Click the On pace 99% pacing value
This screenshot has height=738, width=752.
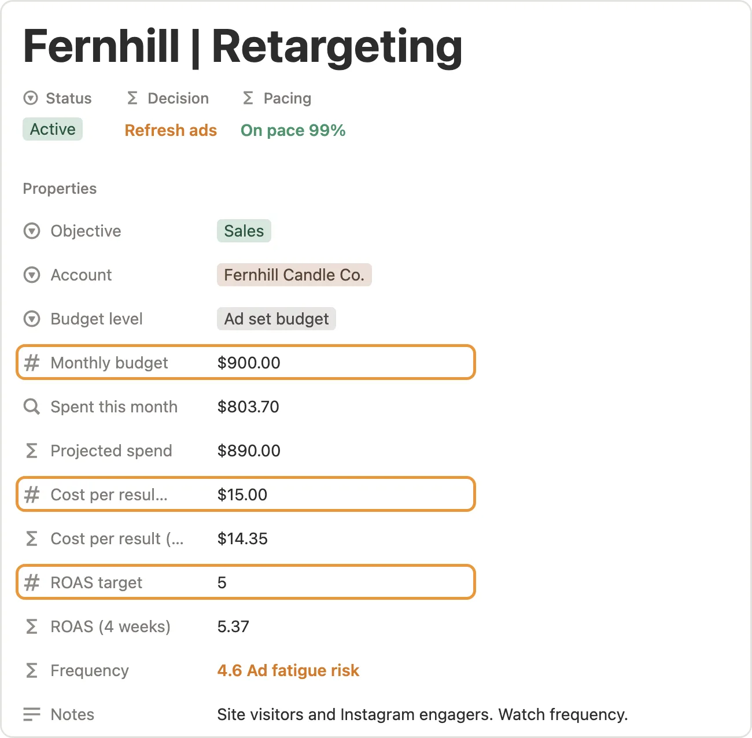coord(293,131)
